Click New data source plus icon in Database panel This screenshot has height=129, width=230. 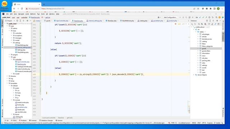click(192, 24)
